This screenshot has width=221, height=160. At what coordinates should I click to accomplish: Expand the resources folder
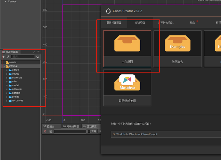tap(7, 101)
